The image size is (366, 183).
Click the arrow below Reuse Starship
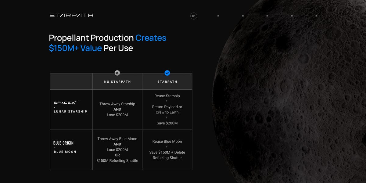(x=167, y=101)
